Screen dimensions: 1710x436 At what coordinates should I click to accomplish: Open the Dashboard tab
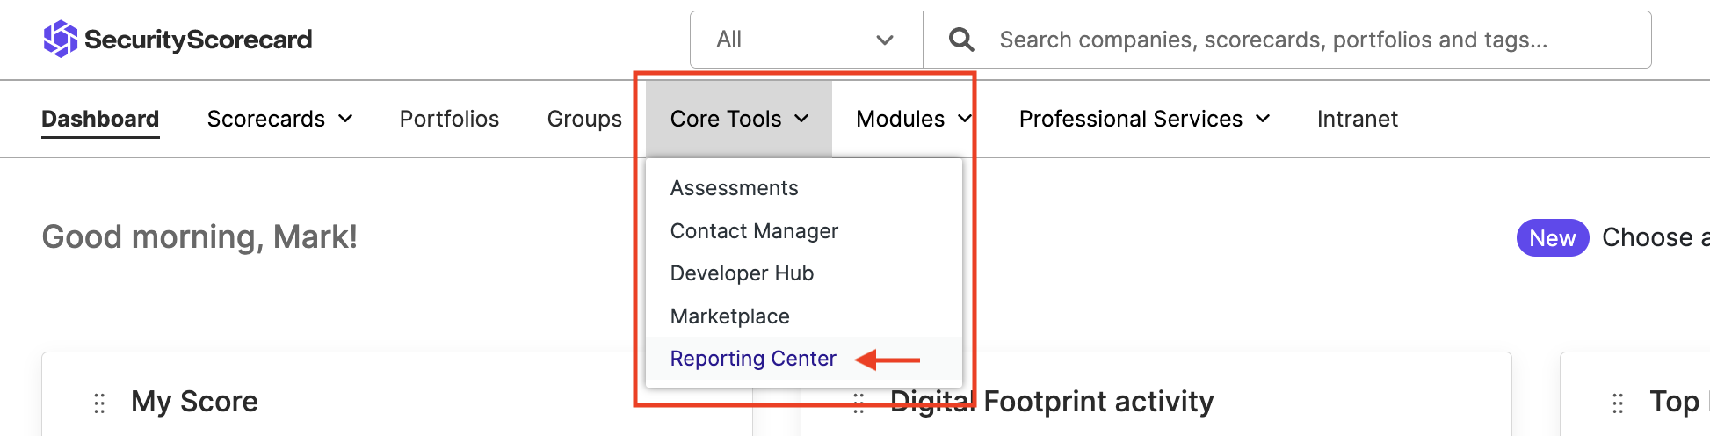[x=100, y=119]
